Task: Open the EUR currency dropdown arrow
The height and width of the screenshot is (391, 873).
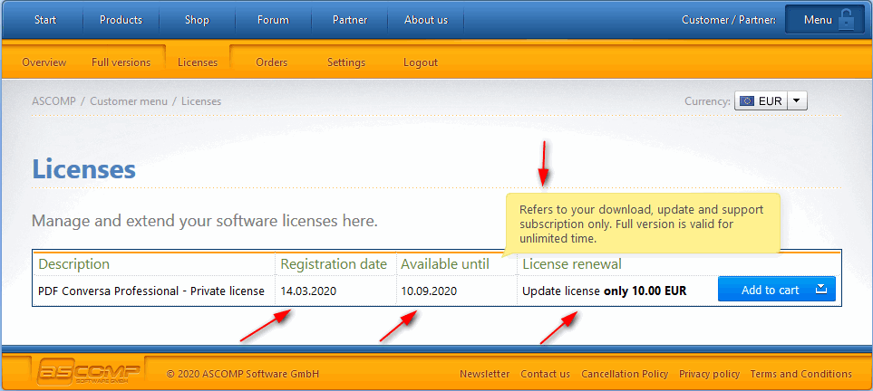Action: [x=796, y=101]
